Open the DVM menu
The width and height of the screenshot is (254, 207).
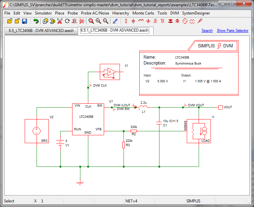click(175, 13)
